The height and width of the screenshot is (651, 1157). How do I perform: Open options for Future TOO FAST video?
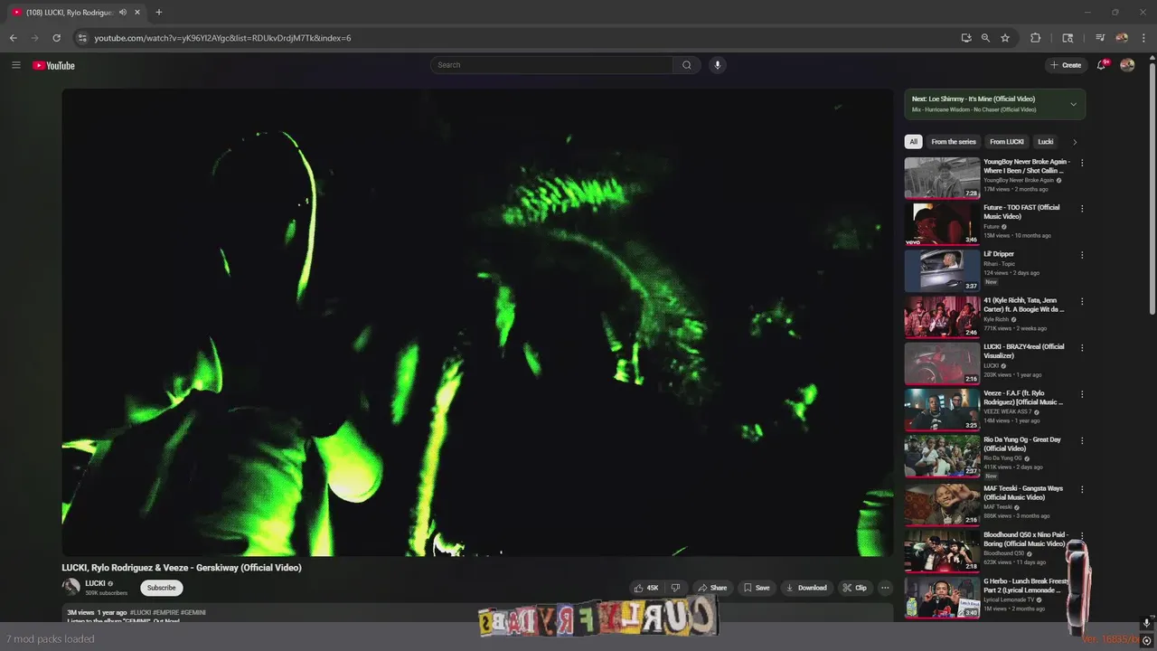(1082, 209)
